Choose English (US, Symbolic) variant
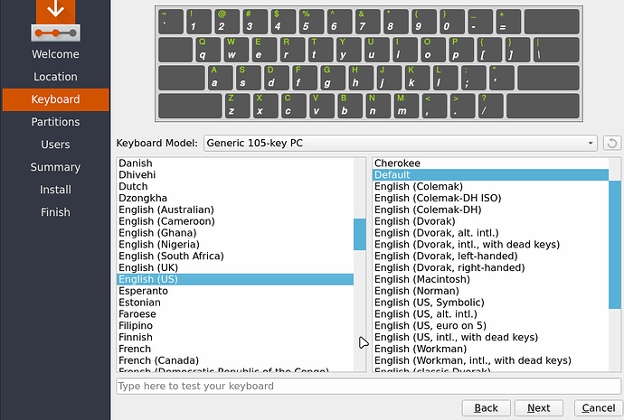This screenshot has width=624, height=420. [x=490, y=303]
